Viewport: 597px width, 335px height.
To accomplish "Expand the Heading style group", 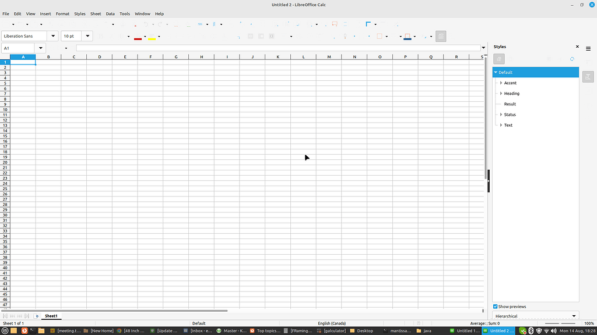I will (501, 94).
